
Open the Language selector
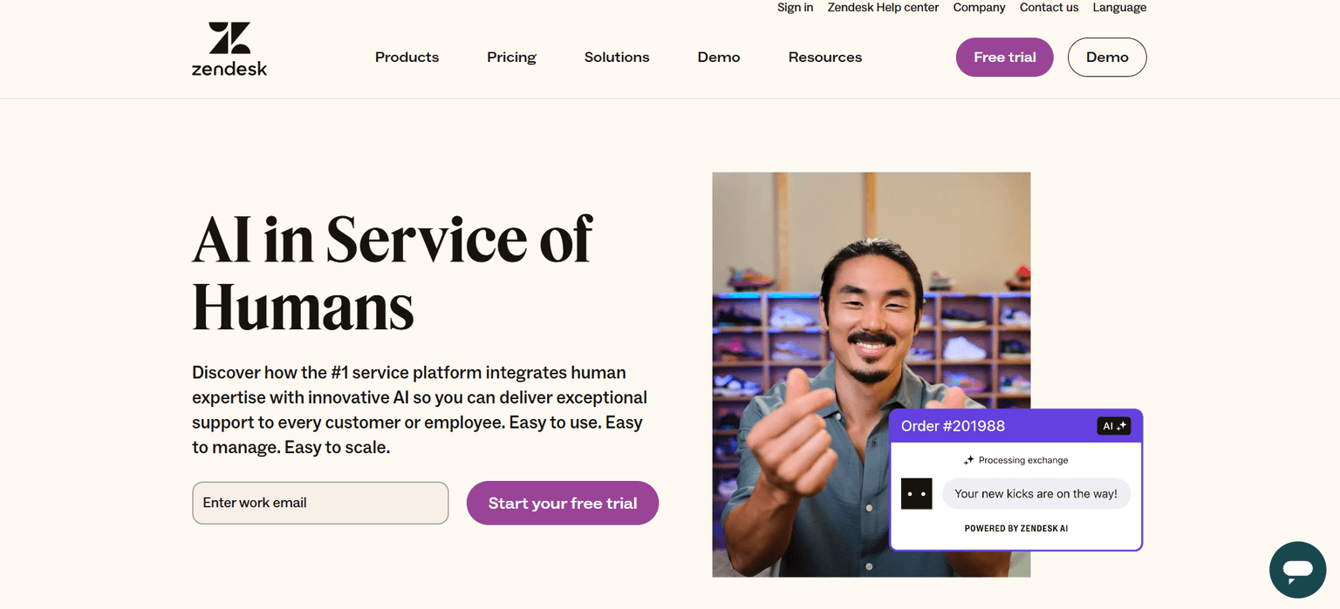coord(1119,8)
